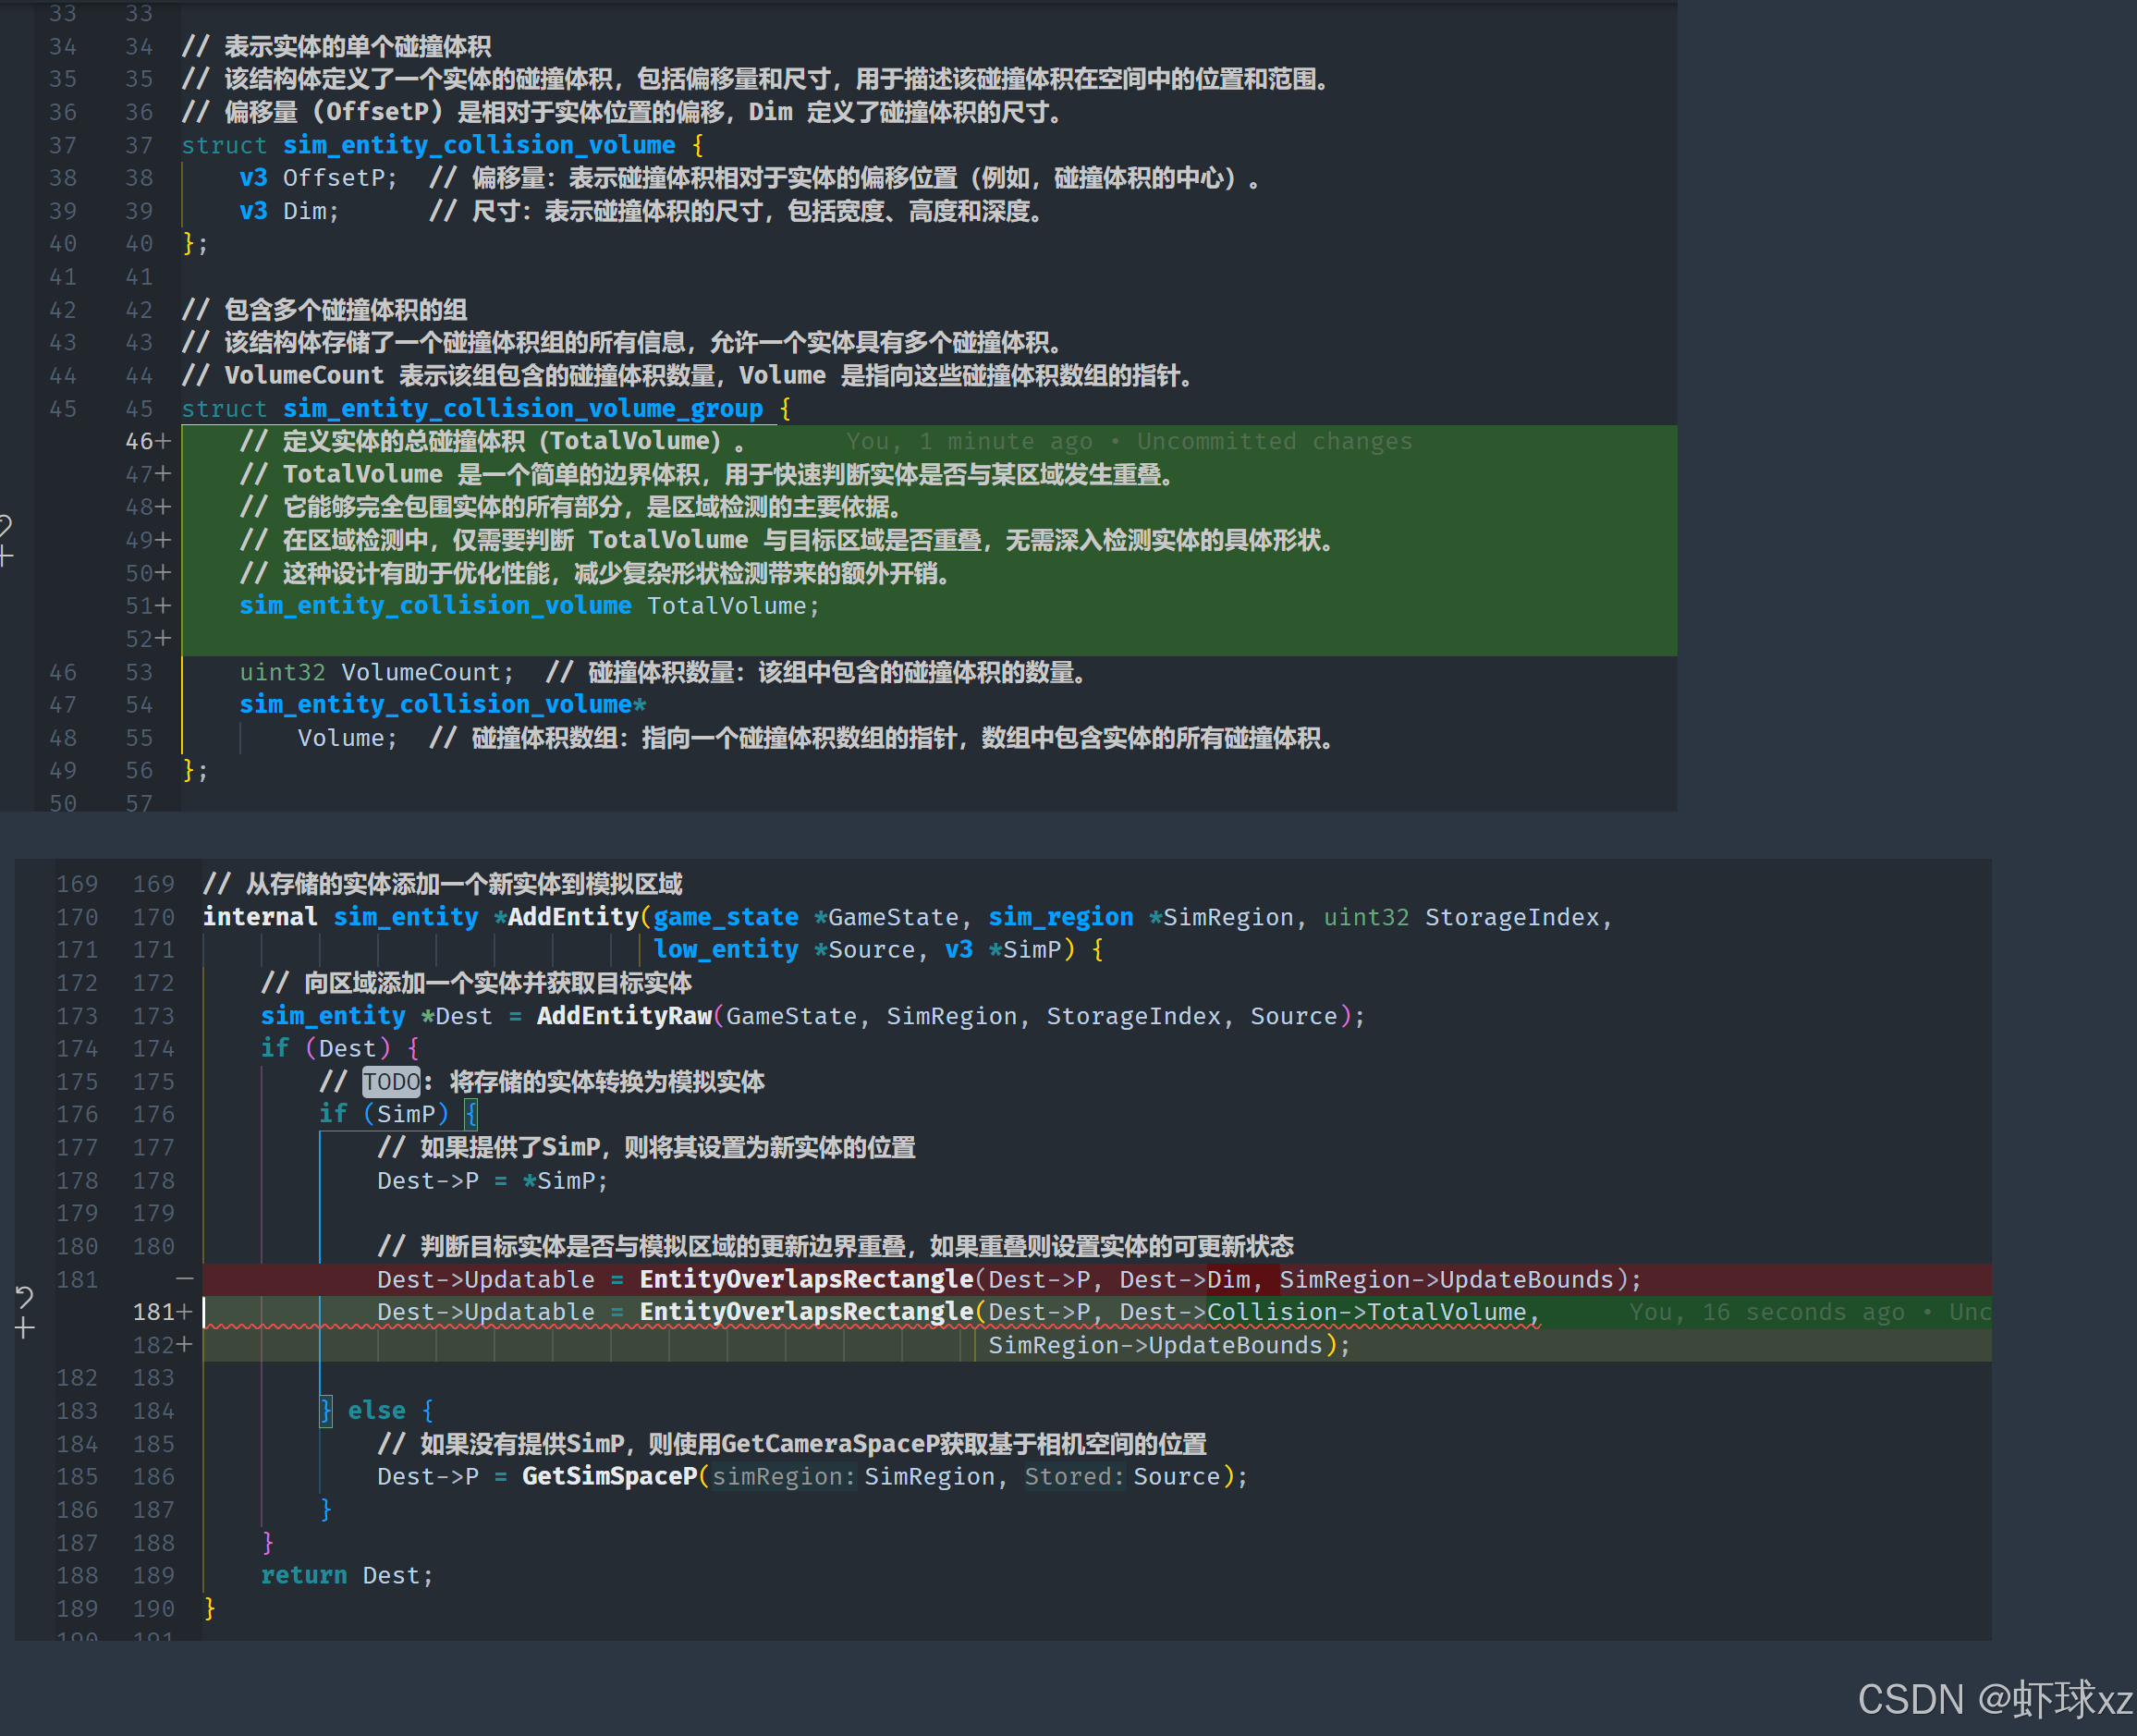Click the removed Dim, argument in red line
2137x1736 pixels.
(1236, 1279)
